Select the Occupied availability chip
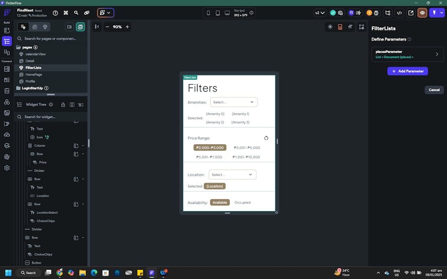Screen dimensions: 447x279 [x=242, y=203]
